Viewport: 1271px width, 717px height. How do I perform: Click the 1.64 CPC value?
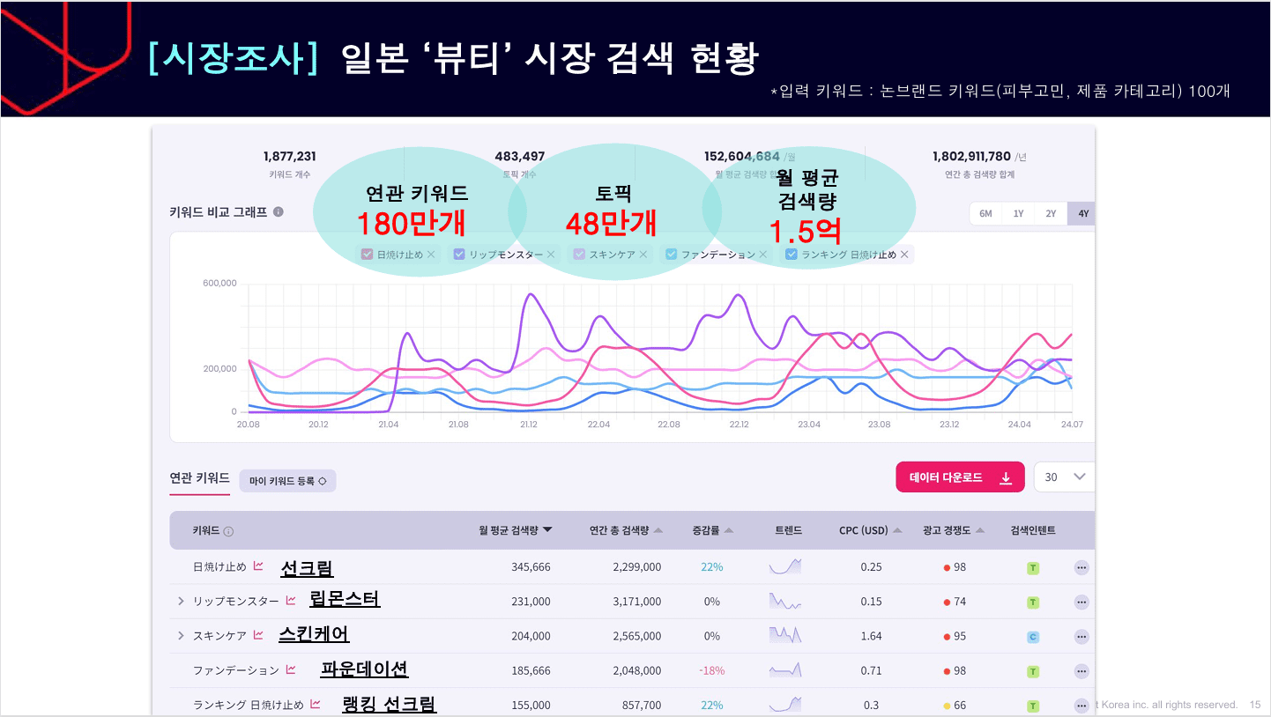871,636
